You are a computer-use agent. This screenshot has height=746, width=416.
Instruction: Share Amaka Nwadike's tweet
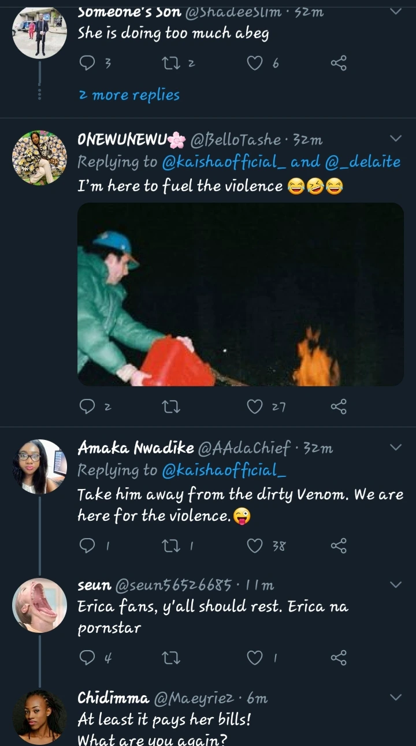[x=339, y=545]
